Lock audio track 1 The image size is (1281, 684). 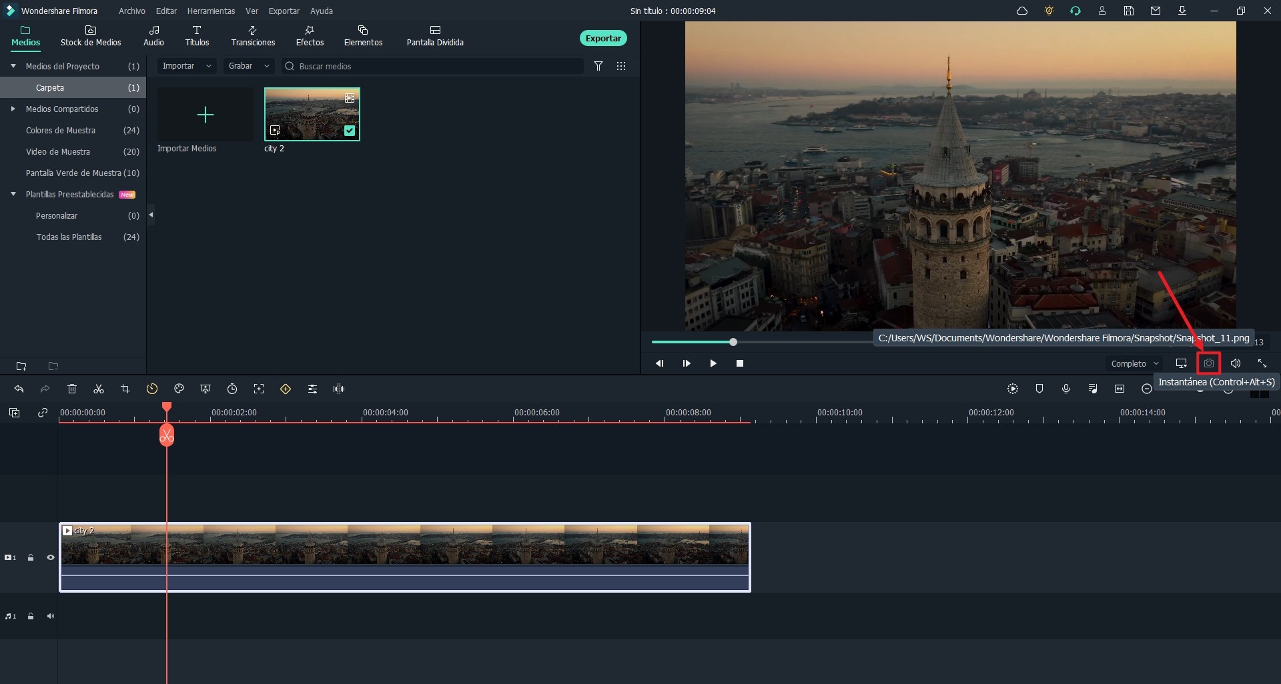click(x=31, y=616)
